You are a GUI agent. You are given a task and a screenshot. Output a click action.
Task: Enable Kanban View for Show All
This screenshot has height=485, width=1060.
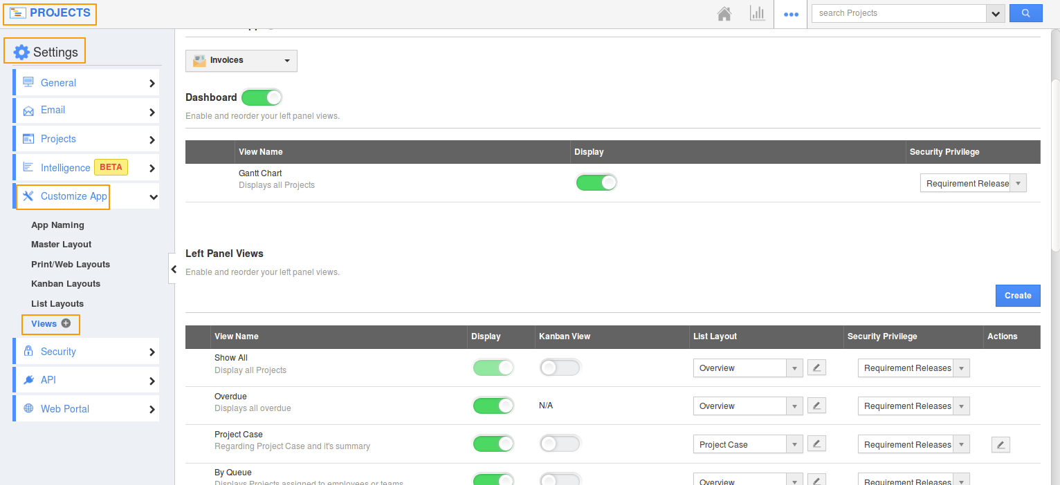(x=560, y=367)
